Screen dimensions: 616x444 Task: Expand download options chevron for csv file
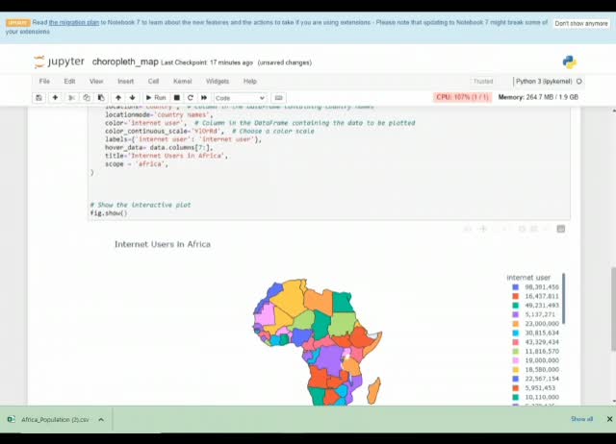101,419
